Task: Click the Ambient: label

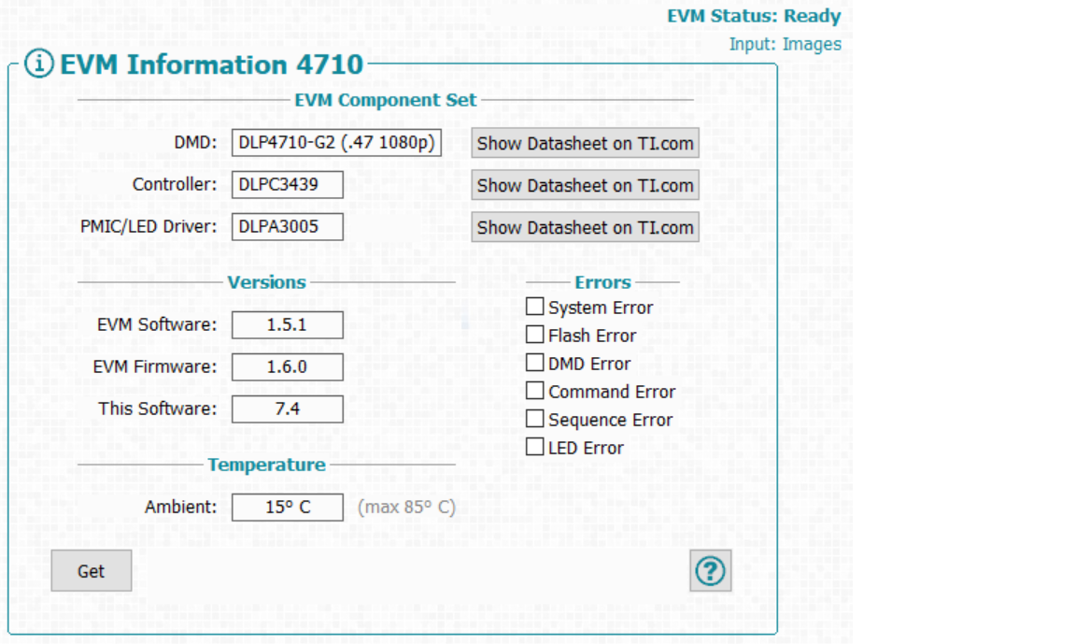Action: pos(180,507)
